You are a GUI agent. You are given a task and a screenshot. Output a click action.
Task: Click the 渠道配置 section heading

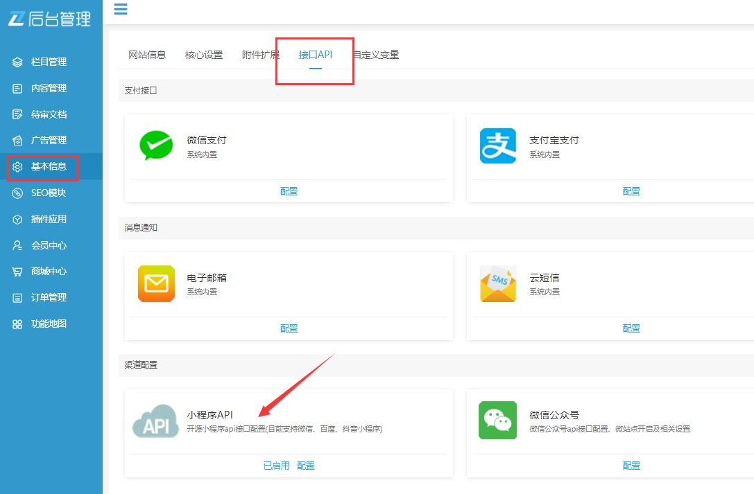(141, 365)
